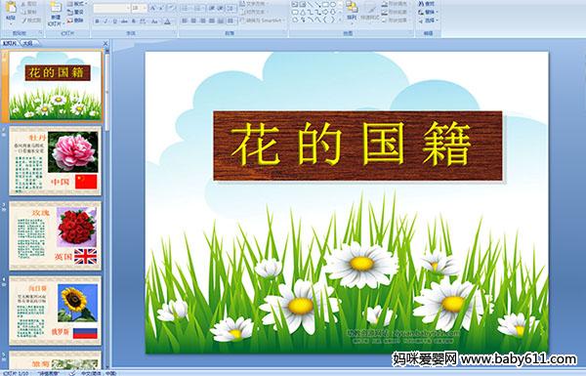586x376 pixels.
Task: Toggle Bold formatting
Action: click(97, 21)
